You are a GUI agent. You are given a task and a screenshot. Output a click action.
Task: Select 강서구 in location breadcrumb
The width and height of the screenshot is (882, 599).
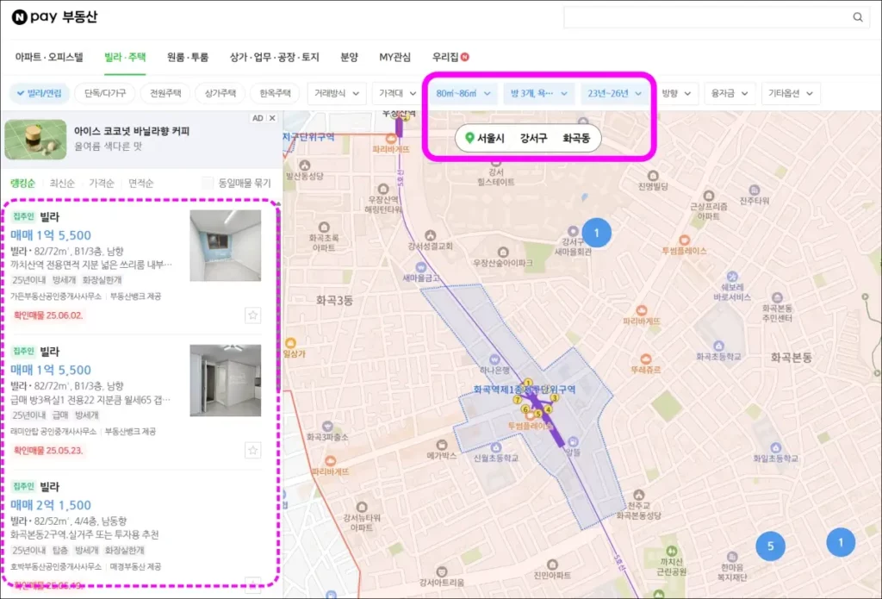tap(533, 139)
